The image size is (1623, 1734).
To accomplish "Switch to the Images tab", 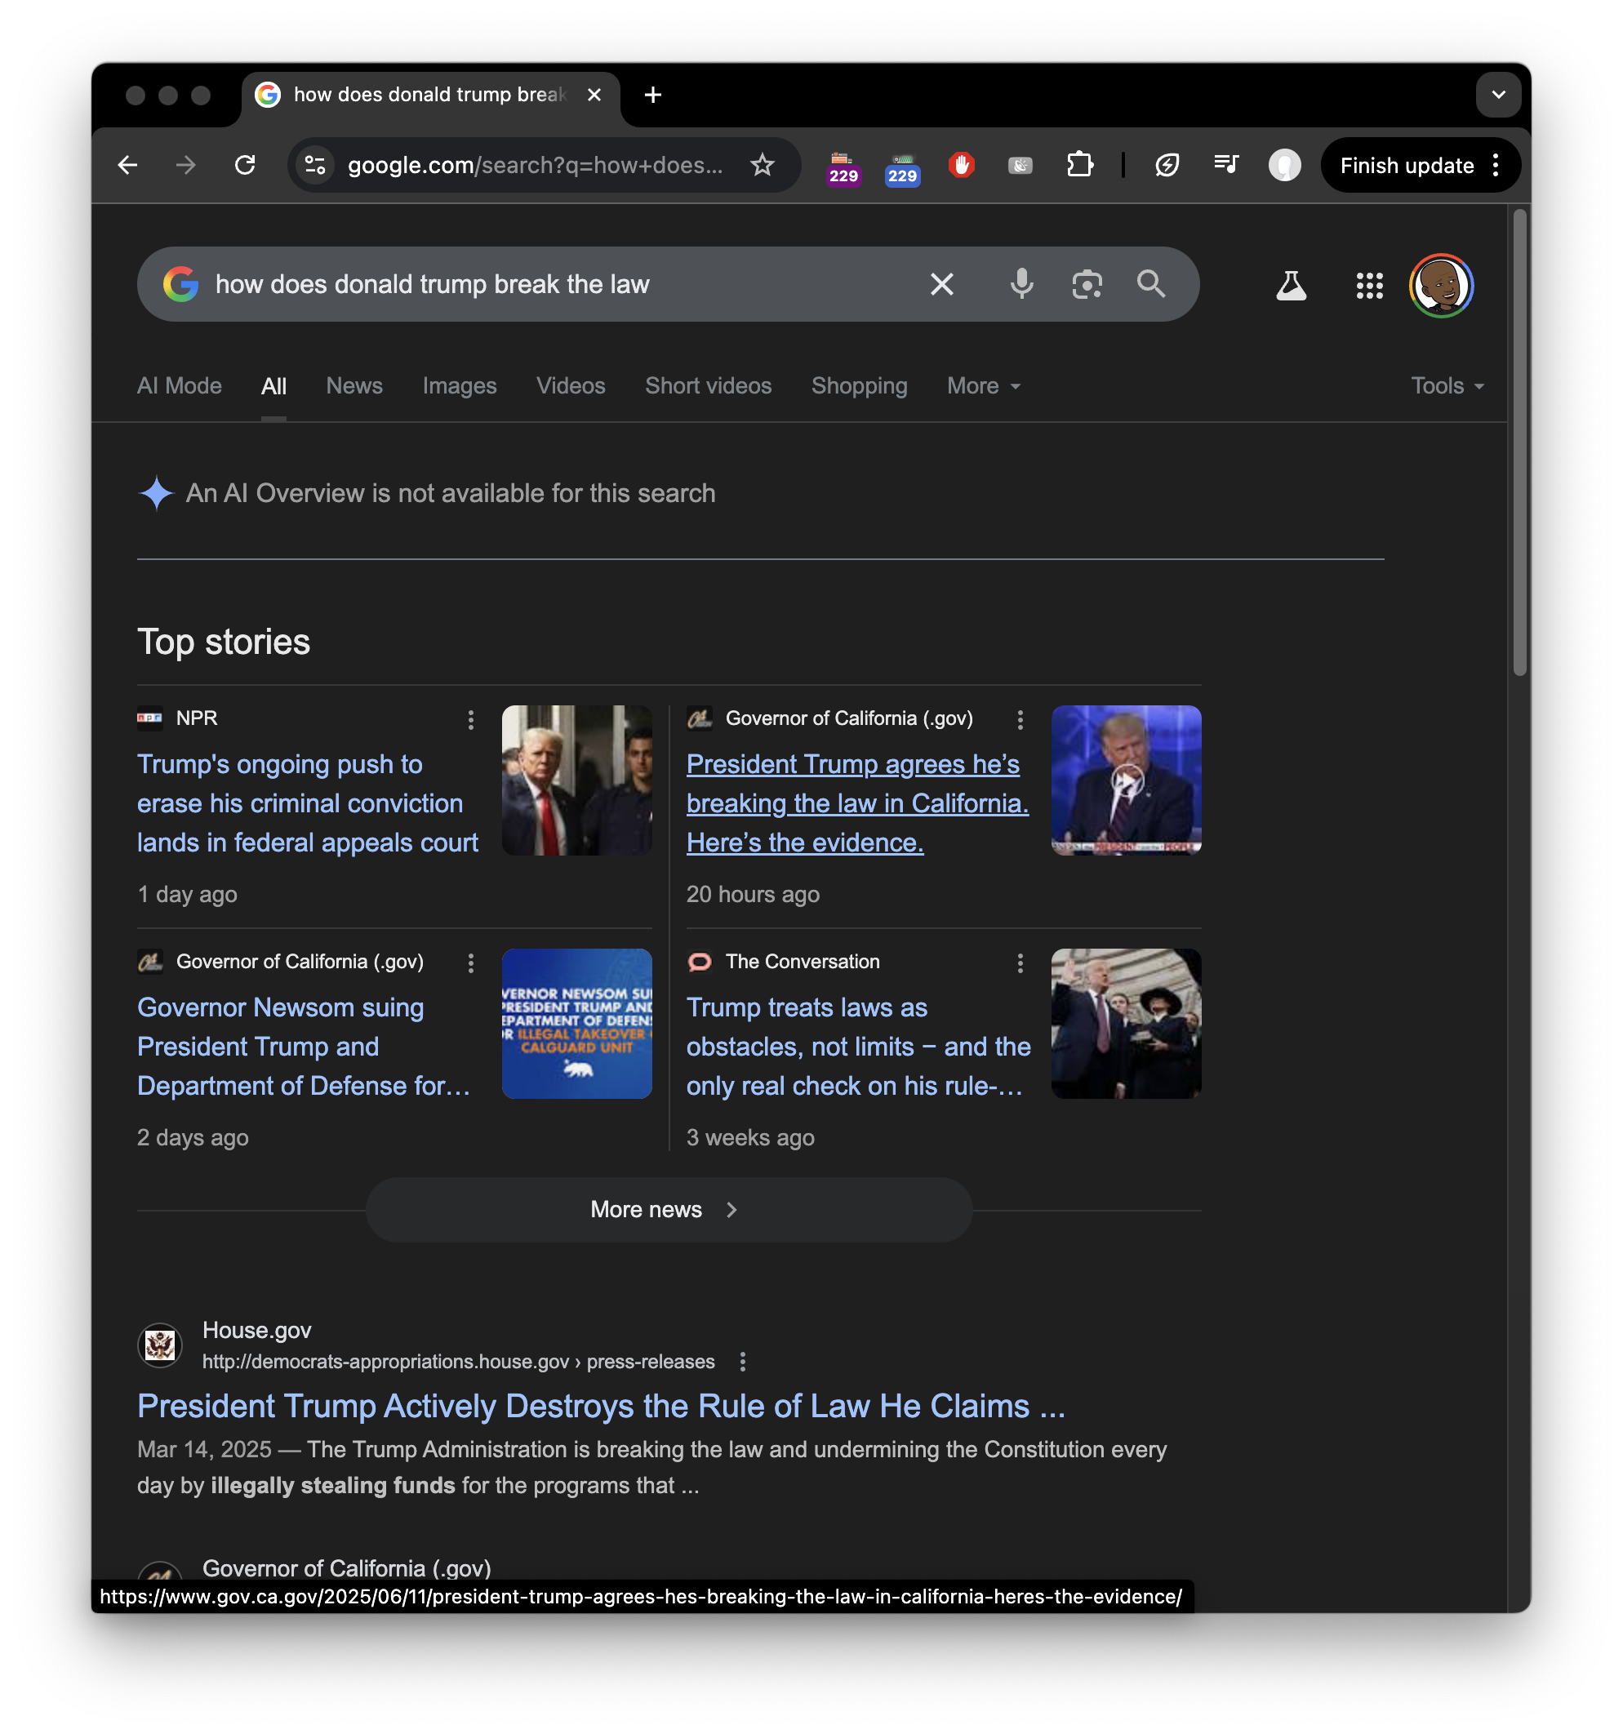I will pyautogui.click(x=460, y=385).
